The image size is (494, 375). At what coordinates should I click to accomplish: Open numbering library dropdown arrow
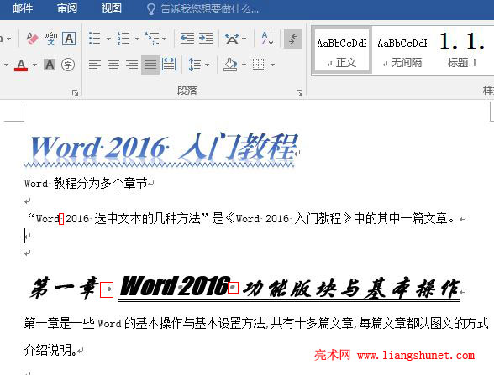[137, 39]
